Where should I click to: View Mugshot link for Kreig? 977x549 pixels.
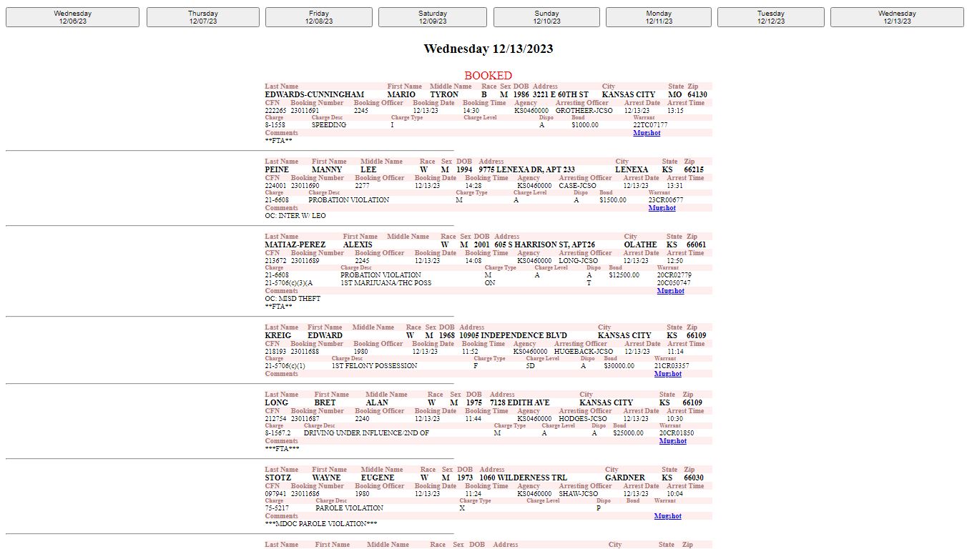pyautogui.click(x=667, y=374)
